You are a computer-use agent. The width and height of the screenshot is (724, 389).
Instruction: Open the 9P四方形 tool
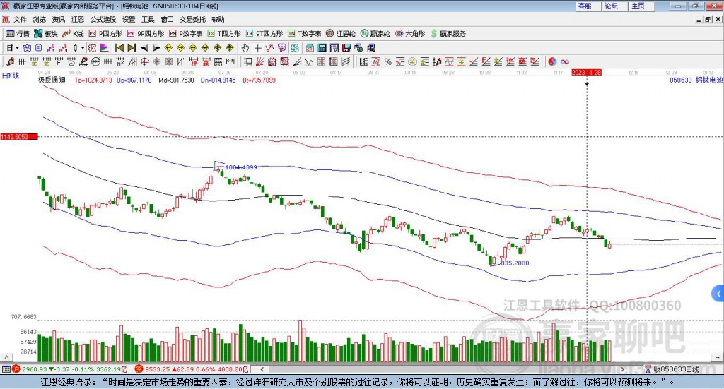click(x=145, y=34)
